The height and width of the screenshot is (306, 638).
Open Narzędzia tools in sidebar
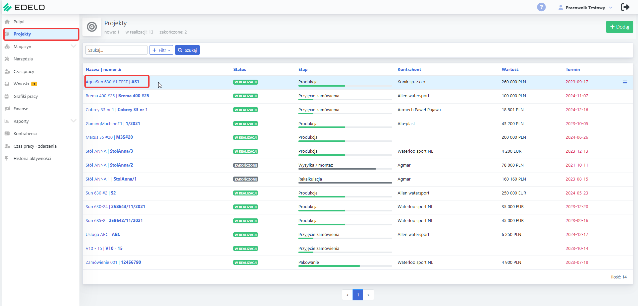(23, 59)
